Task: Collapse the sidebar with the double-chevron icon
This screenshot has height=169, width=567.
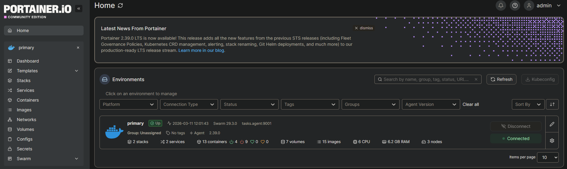Action: tap(79, 9)
